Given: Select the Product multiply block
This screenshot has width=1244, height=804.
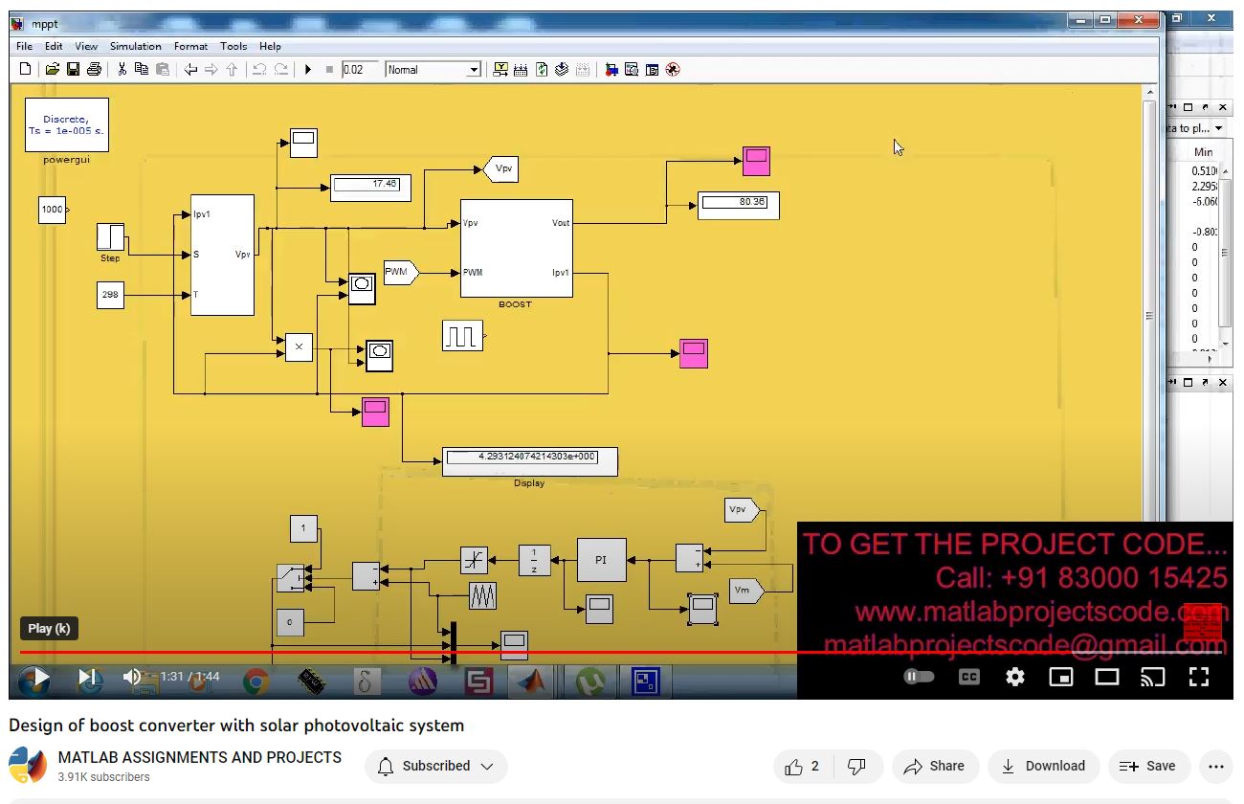Looking at the screenshot, I should (x=300, y=346).
